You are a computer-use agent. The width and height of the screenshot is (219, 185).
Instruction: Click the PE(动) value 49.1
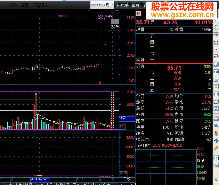[x=209, y=140]
